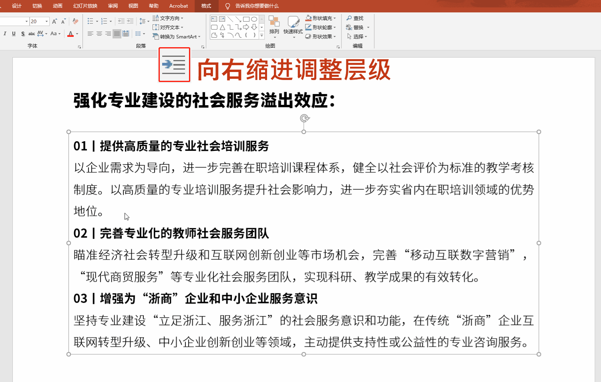Open the 视图 (View) ribbon tab
Viewport: 601px width, 382px height.
pos(133,6)
